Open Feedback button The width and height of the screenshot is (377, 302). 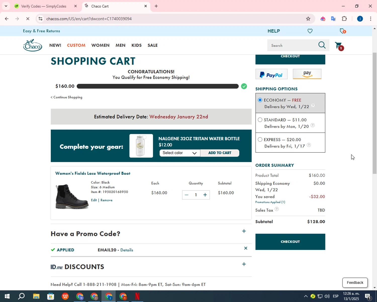[355, 283]
